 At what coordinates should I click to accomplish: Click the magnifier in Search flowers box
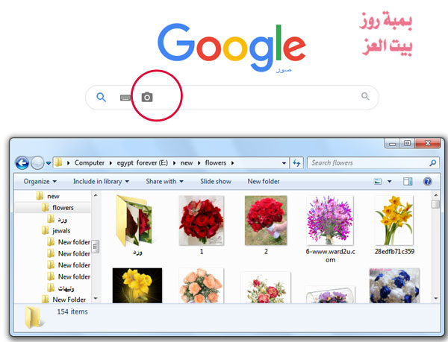click(x=433, y=163)
